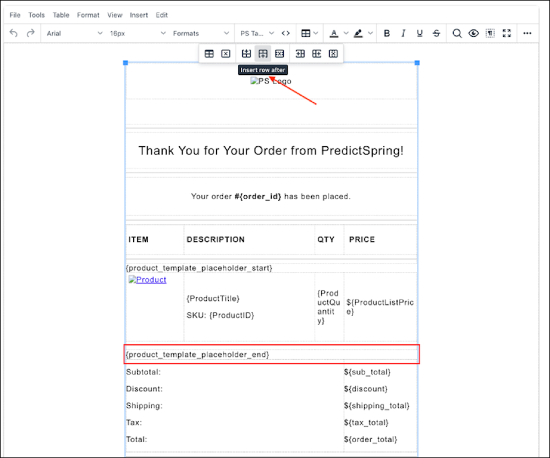Open the Arial font family dropdown
The height and width of the screenshot is (458, 550).
pyautogui.click(x=74, y=34)
